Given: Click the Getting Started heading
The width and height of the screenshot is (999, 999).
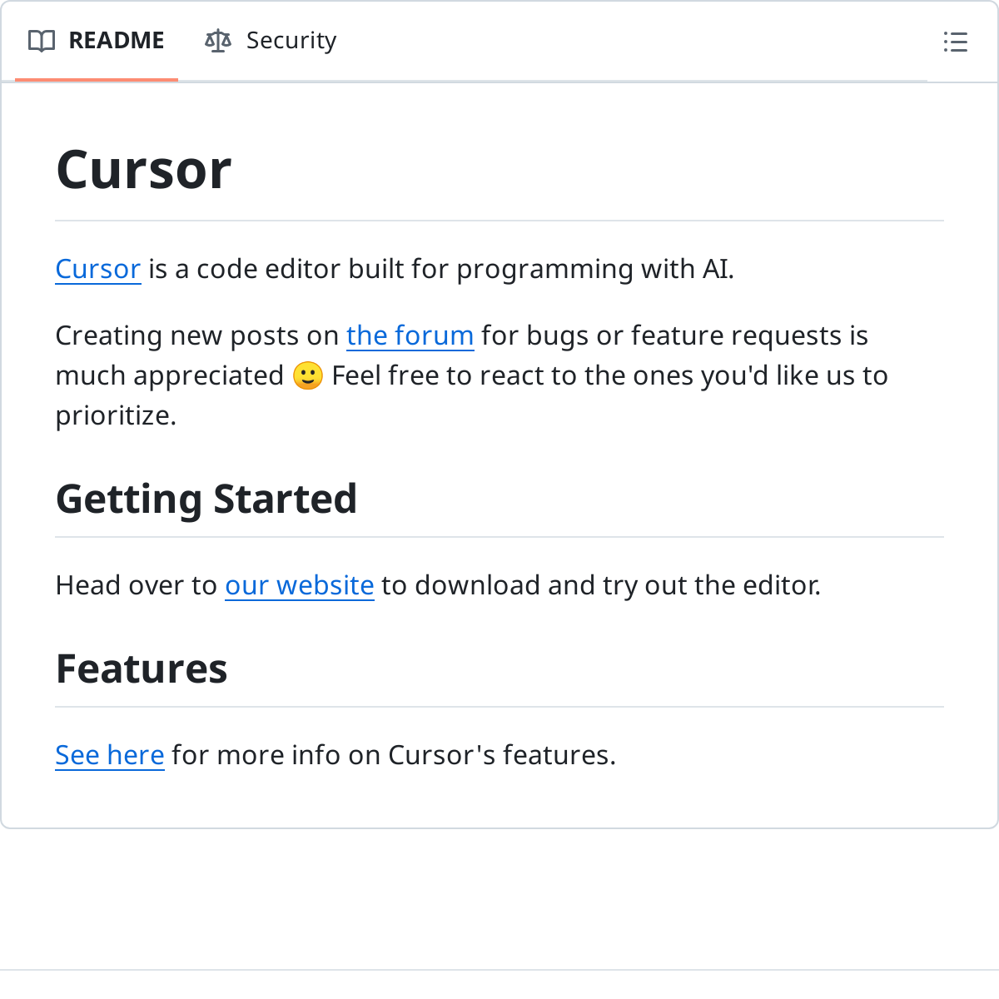Looking at the screenshot, I should 206,499.
